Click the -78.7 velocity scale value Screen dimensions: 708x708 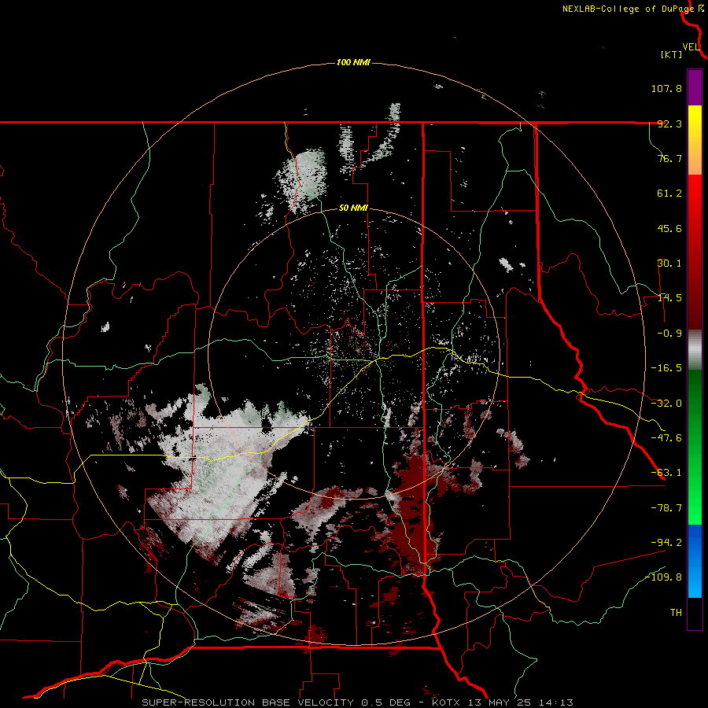[666, 508]
